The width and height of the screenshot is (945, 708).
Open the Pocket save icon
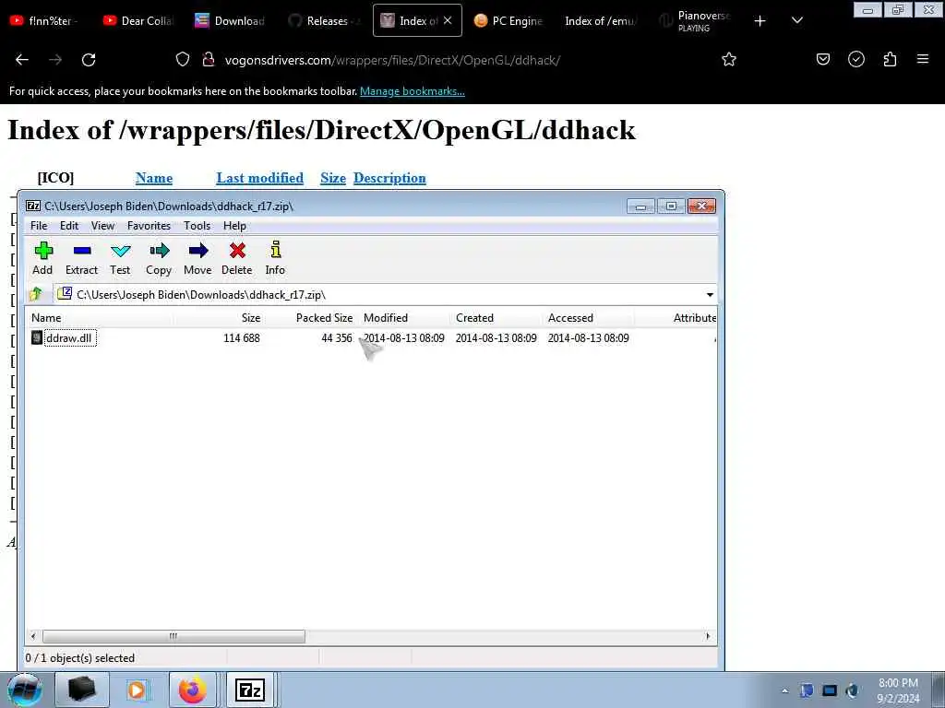point(823,59)
